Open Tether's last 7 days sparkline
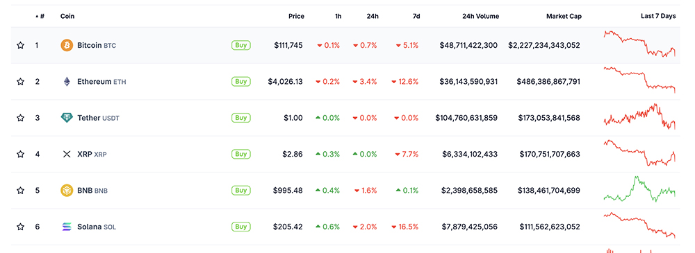The width and height of the screenshot is (695, 253). click(x=639, y=116)
